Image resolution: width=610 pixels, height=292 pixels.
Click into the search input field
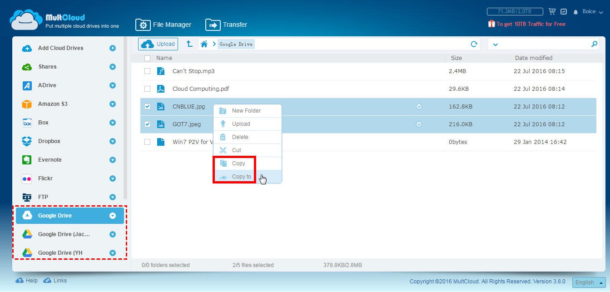[544, 44]
